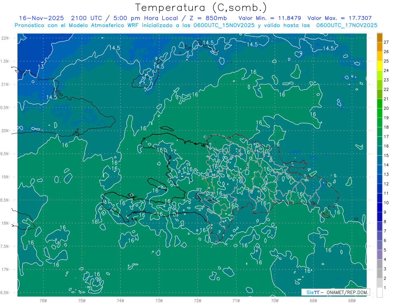Select the '16-Nov-2025' date text

(41, 18)
